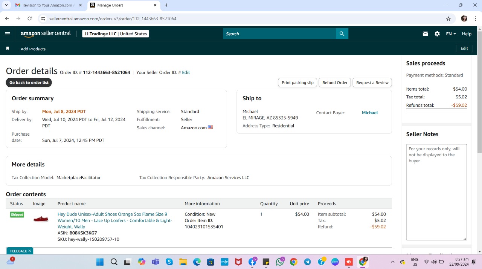This screenshot has width=482, height=269.
Task: Open Skype from taskbar
Action: click(x=169, y=262)
